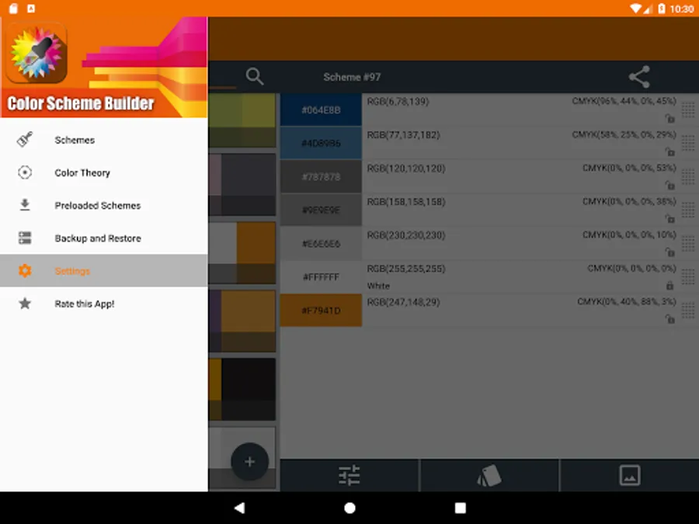The height and width of the screenshot is (524, 699).
Task: Click the Preloaded Schemes download icon
Action: [24, 205]
